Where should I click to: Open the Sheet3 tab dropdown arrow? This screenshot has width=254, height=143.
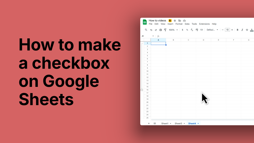(184, 124)
